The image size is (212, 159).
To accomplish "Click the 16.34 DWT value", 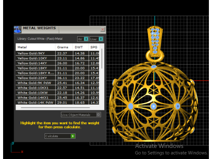I will pyautogui.click(x=79, y=83).
